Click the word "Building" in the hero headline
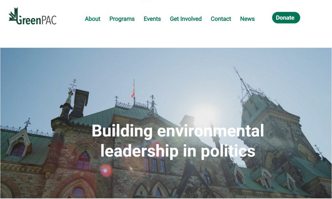This screenshot has width=332, height=199. [122, 131]
